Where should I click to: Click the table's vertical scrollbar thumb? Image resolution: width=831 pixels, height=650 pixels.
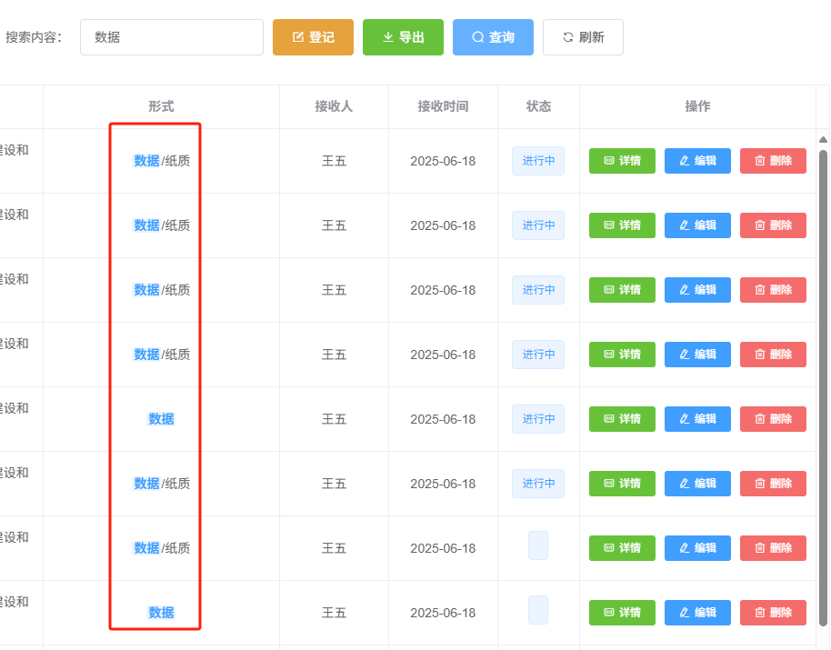point(823,388)
